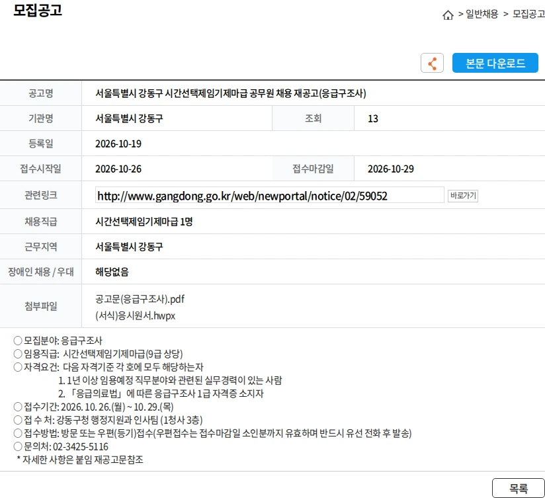Image resolution: width=545 pixels, height=498 pixels.
Task: Select the 접수시작일 row label
Action: click(x=40, y=169)
